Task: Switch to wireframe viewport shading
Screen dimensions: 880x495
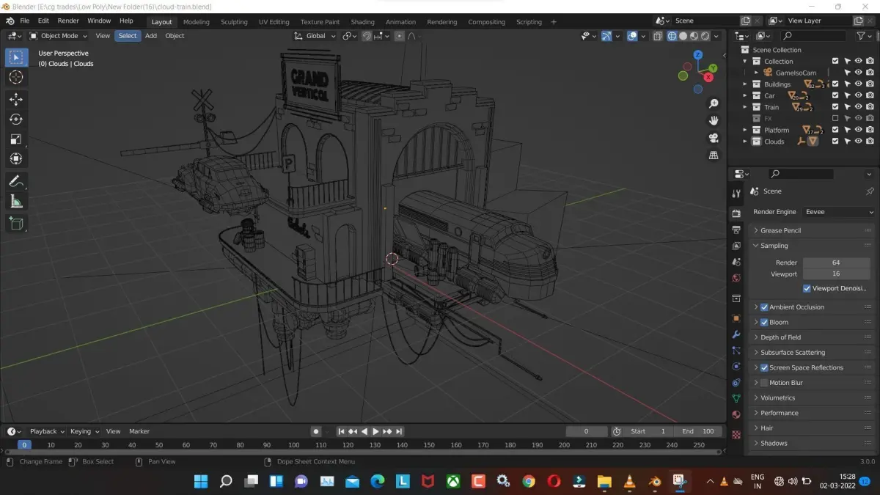Action: [672, 36]
